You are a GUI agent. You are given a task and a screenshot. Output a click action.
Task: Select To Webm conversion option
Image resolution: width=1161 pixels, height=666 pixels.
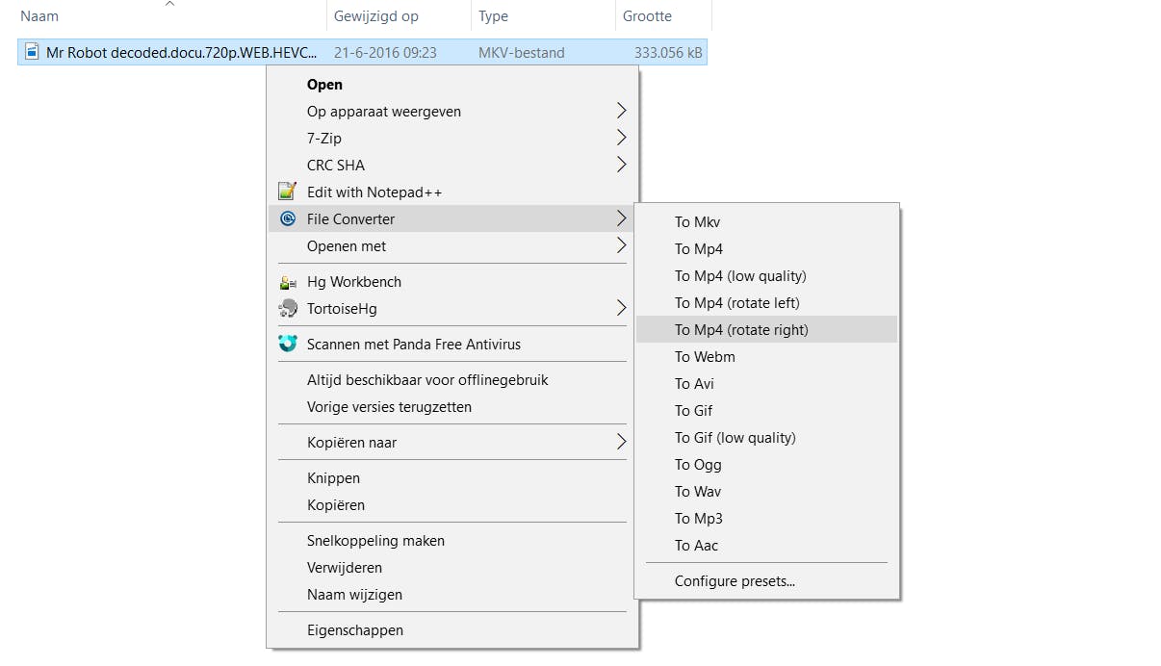(705, 357)
